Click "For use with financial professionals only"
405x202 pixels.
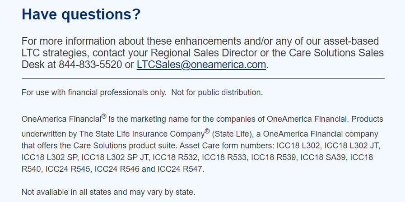tap(93, 92)
